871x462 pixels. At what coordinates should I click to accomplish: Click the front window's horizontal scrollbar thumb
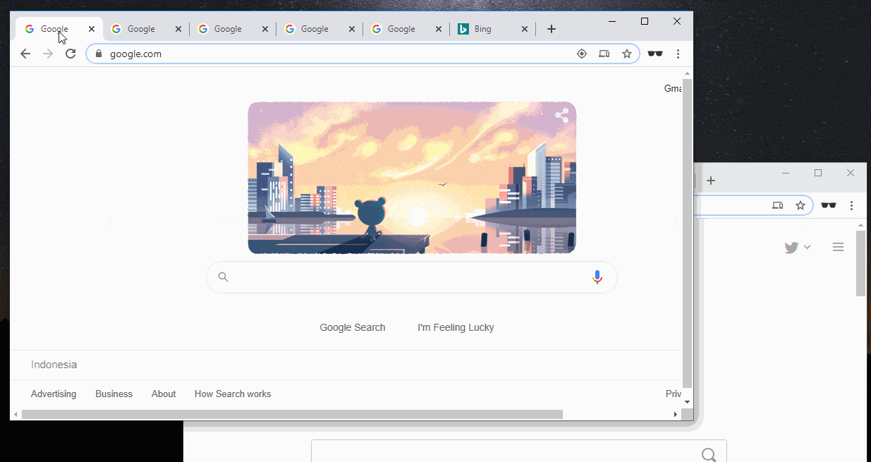292,414
